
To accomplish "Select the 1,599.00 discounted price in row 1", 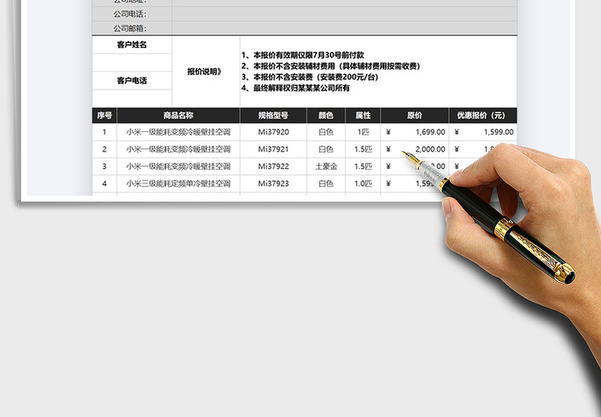I will pyautogui.click(x=483, y=132).
